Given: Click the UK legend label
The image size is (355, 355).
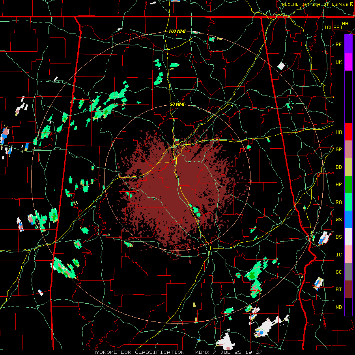Looking at the screenshot, I should pyautogui.click(x=338, y=62).
